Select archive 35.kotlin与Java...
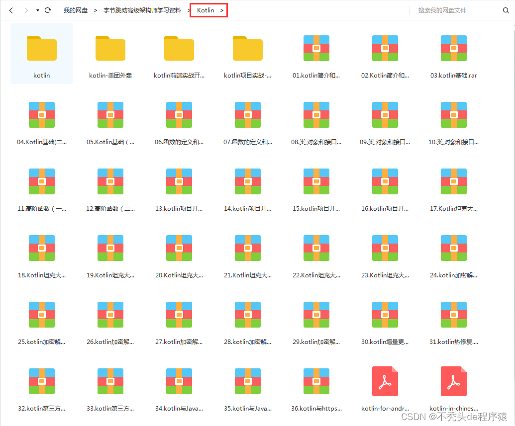 [248, 381]
